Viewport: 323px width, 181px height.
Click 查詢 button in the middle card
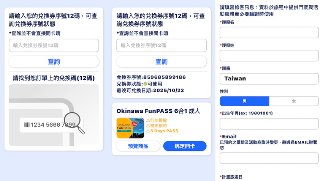tap(161, 61)
